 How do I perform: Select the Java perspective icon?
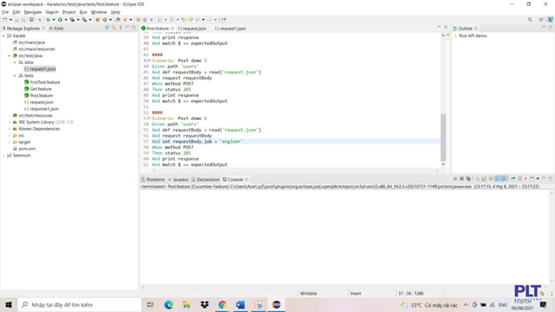[550, 20]
